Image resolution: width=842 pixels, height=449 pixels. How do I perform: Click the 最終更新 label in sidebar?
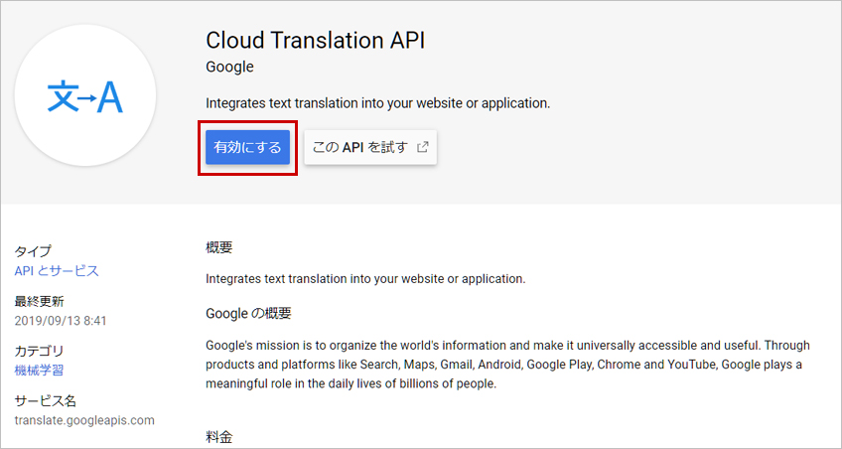point(39,301)
